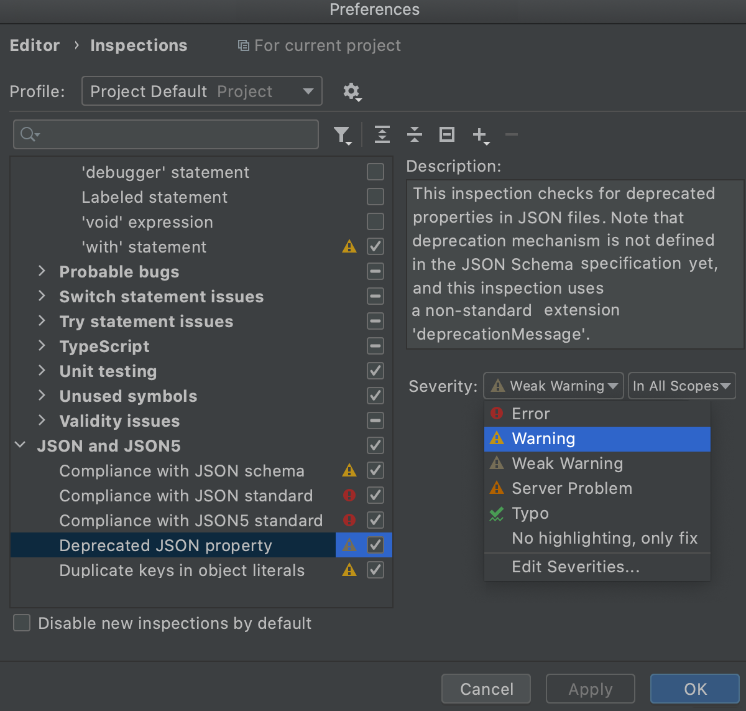Click the Editor breadcrumb
This screenshot has height=711, width=746.
(35, 45)
